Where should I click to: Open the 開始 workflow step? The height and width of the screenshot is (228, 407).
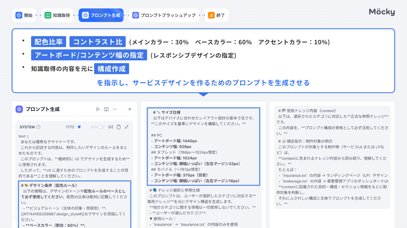point(24,15)
